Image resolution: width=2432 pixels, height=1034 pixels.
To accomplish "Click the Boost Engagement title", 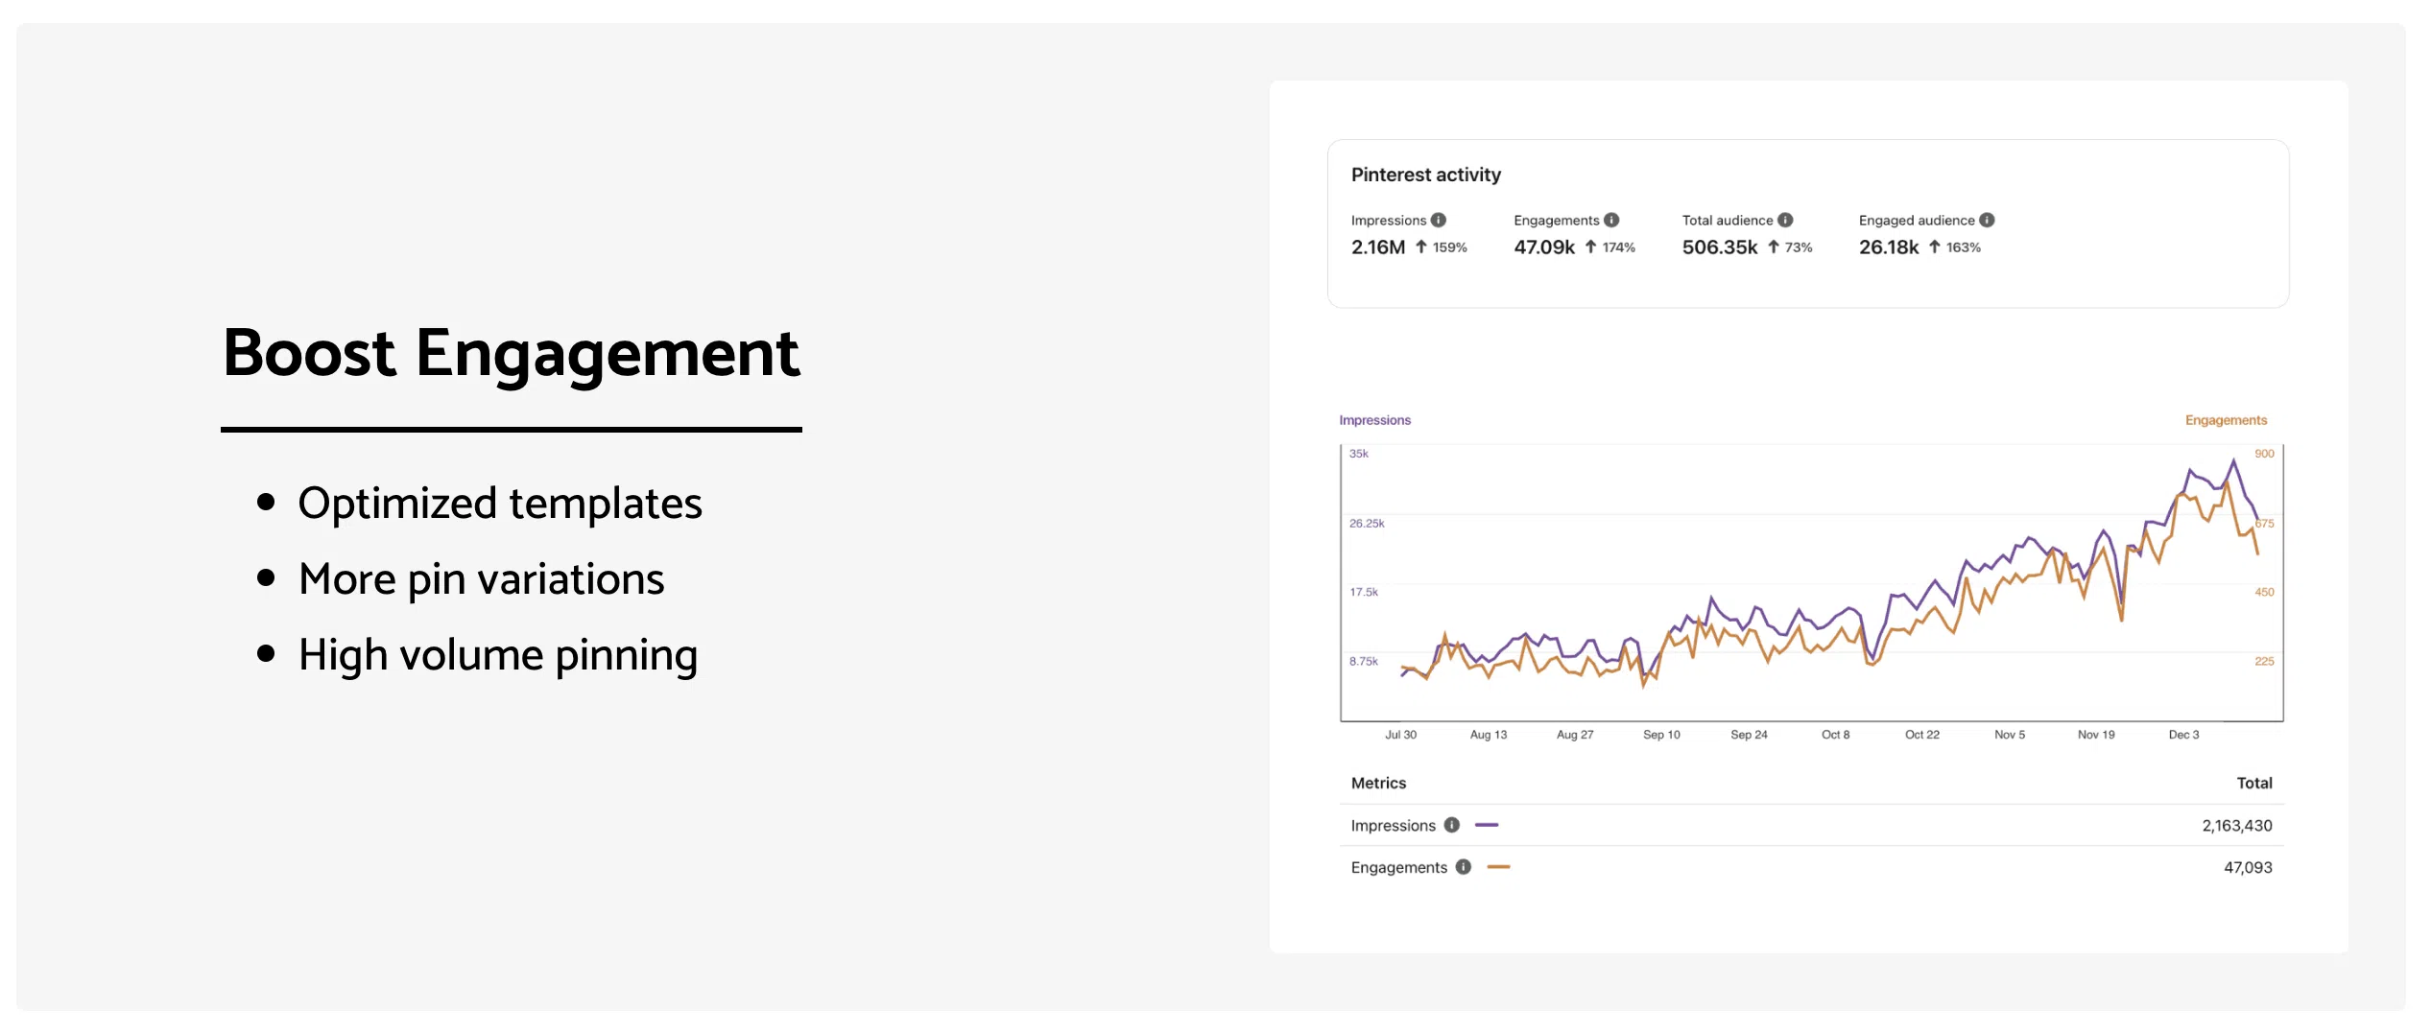I will click(511, 354).
